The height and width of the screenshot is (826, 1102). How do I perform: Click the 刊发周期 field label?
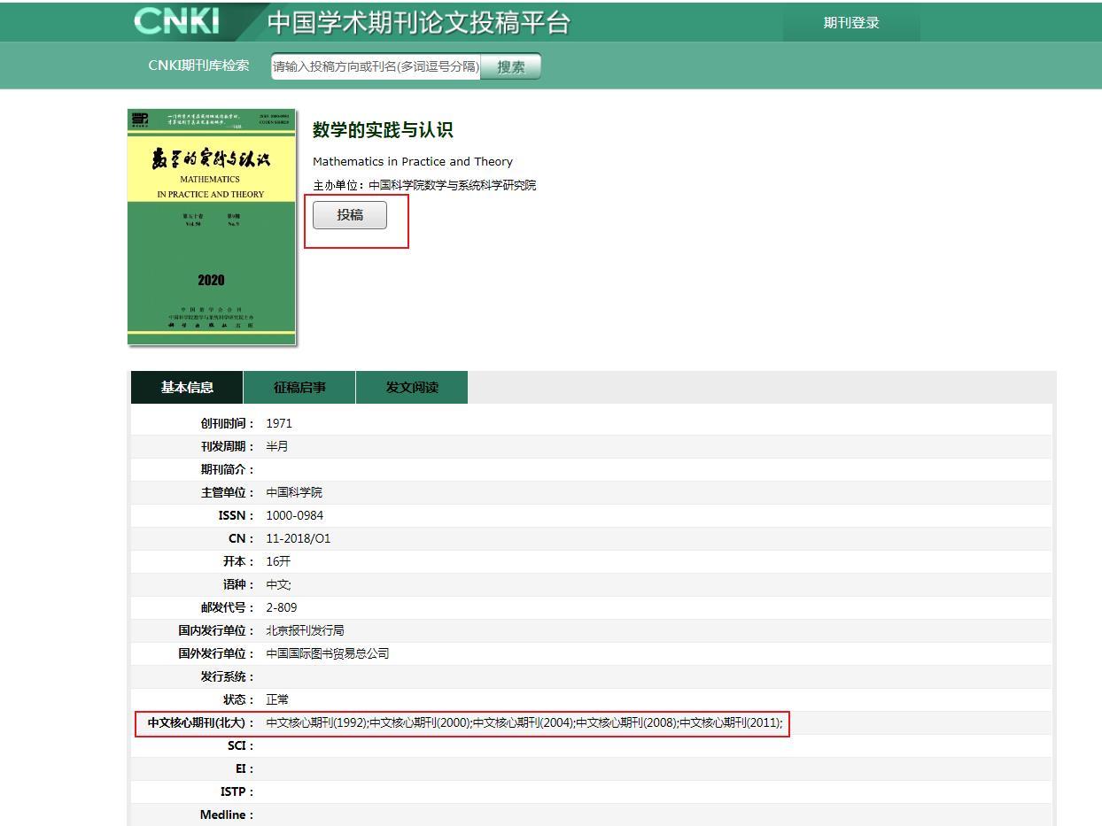click(228, 446)
